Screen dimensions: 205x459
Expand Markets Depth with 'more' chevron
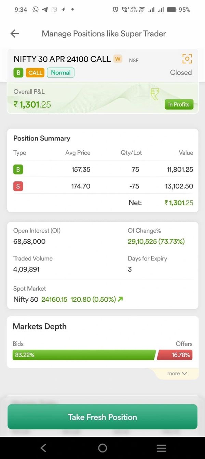pyautogui.click(x=177, y=373)
